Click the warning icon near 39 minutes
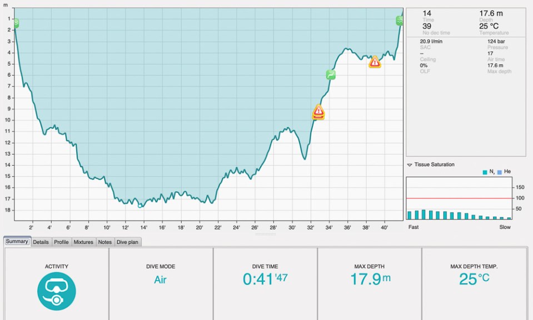Screen dimensions: 533x320 [375, 62]
